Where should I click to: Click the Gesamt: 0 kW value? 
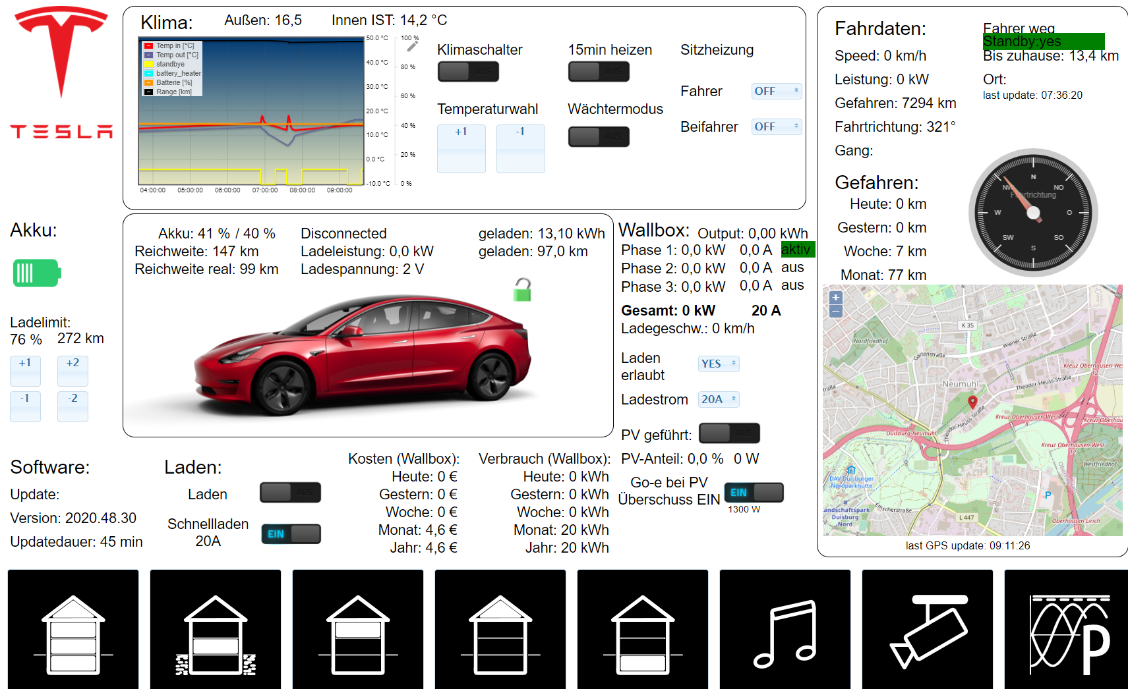pyautogui.click(x=668, y=310)
